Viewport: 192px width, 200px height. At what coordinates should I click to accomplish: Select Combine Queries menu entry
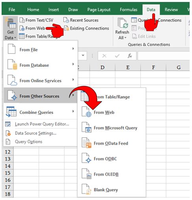(41, 112)
